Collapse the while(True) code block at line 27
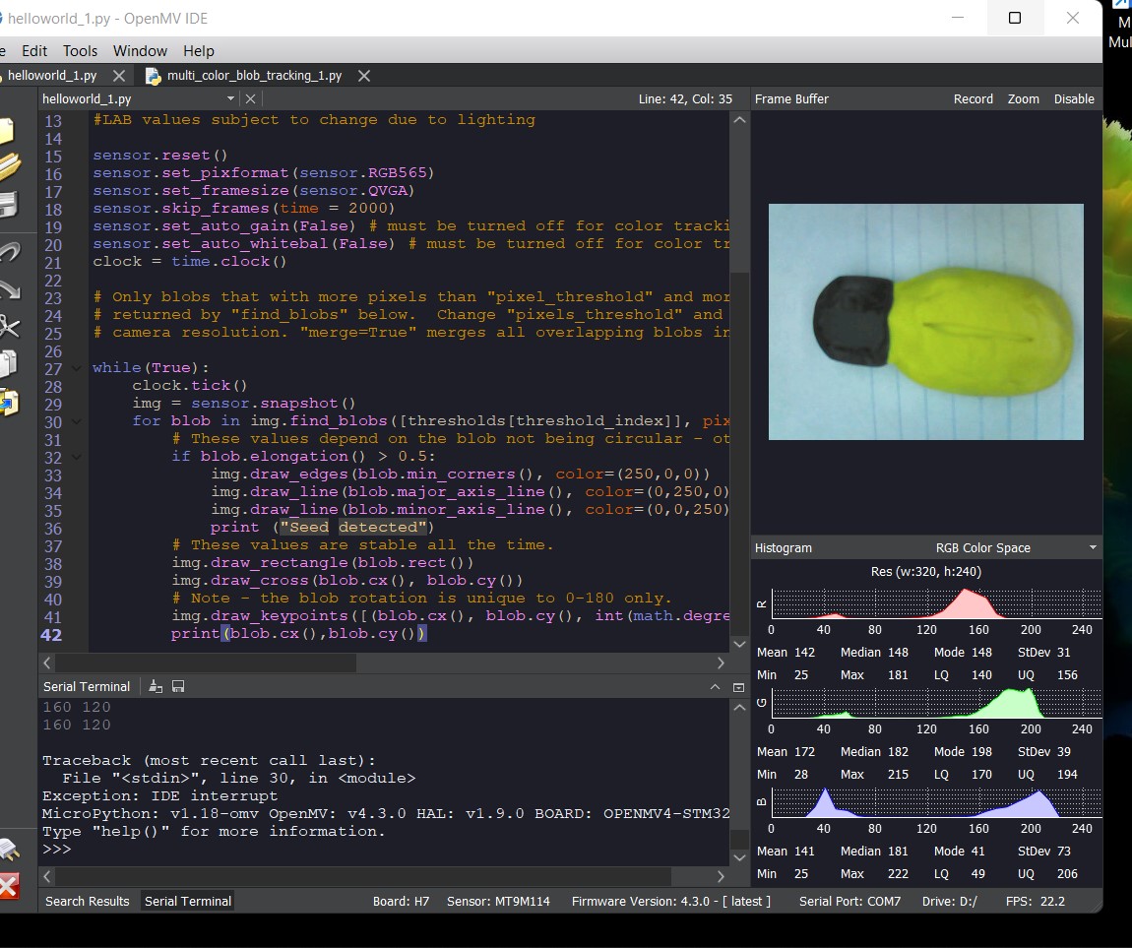Screen dimensions: 1132x948 point(77,367)
